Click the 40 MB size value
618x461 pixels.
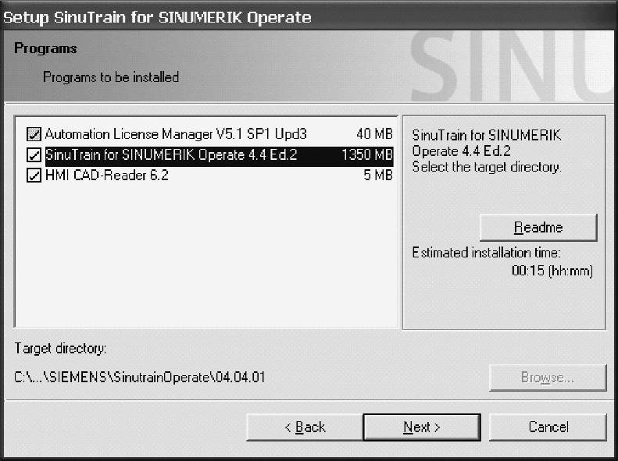tap(374, 134)
